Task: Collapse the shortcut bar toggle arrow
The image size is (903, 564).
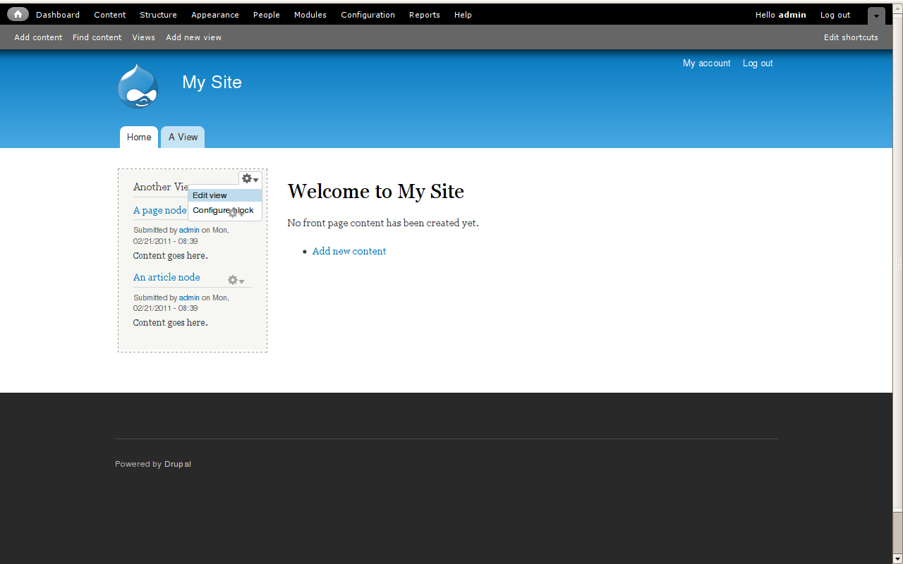Action: [x=876, y=16]
